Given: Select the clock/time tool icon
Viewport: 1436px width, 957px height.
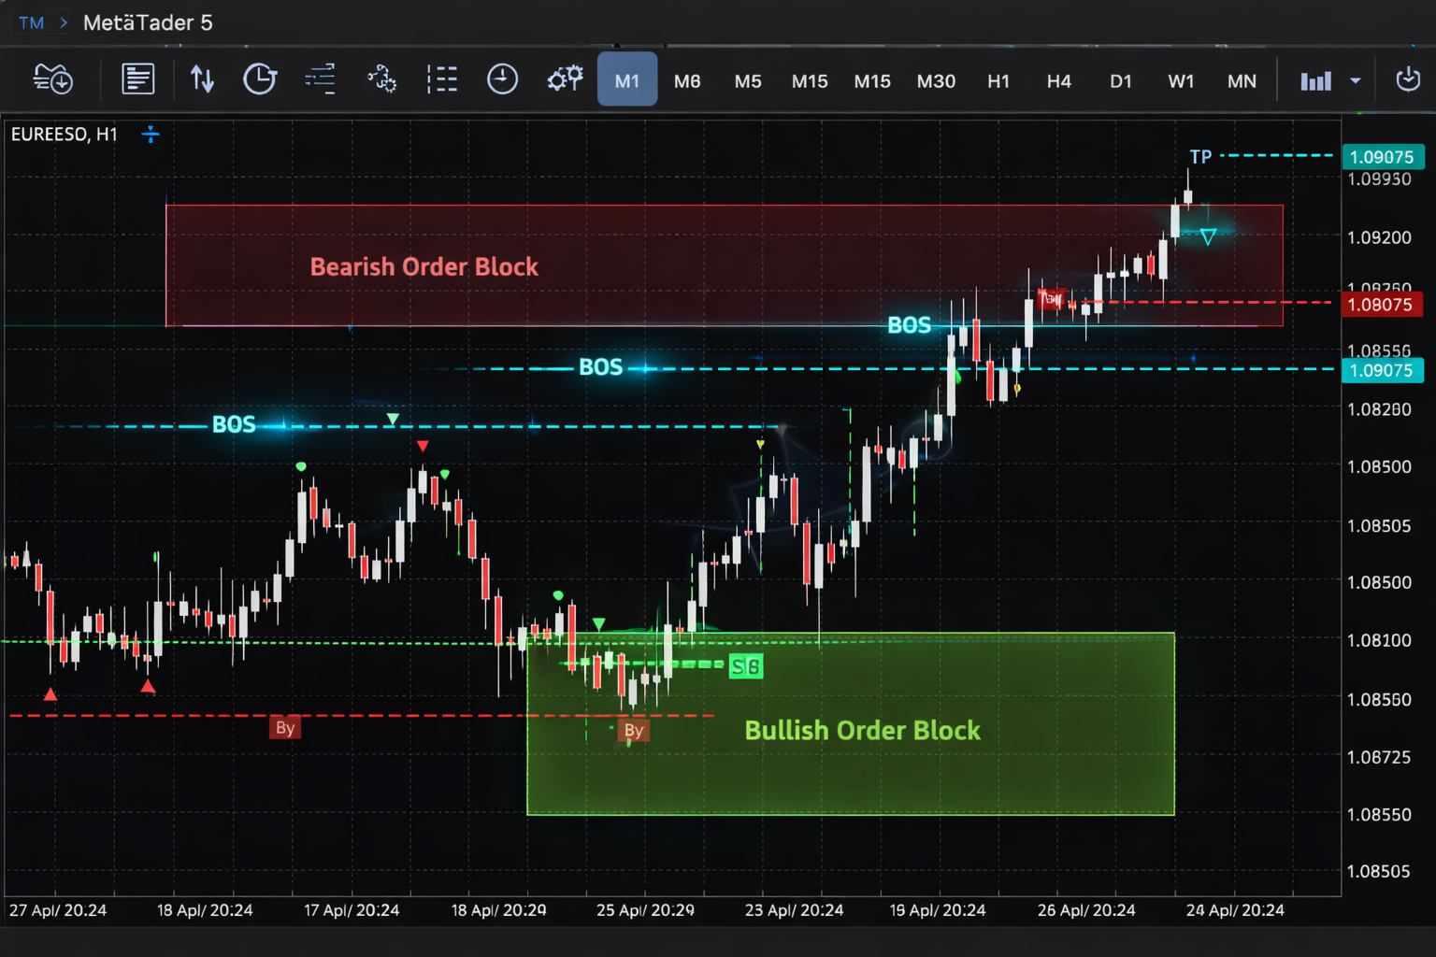Looking at the screenshot, I should click(260, 79).
